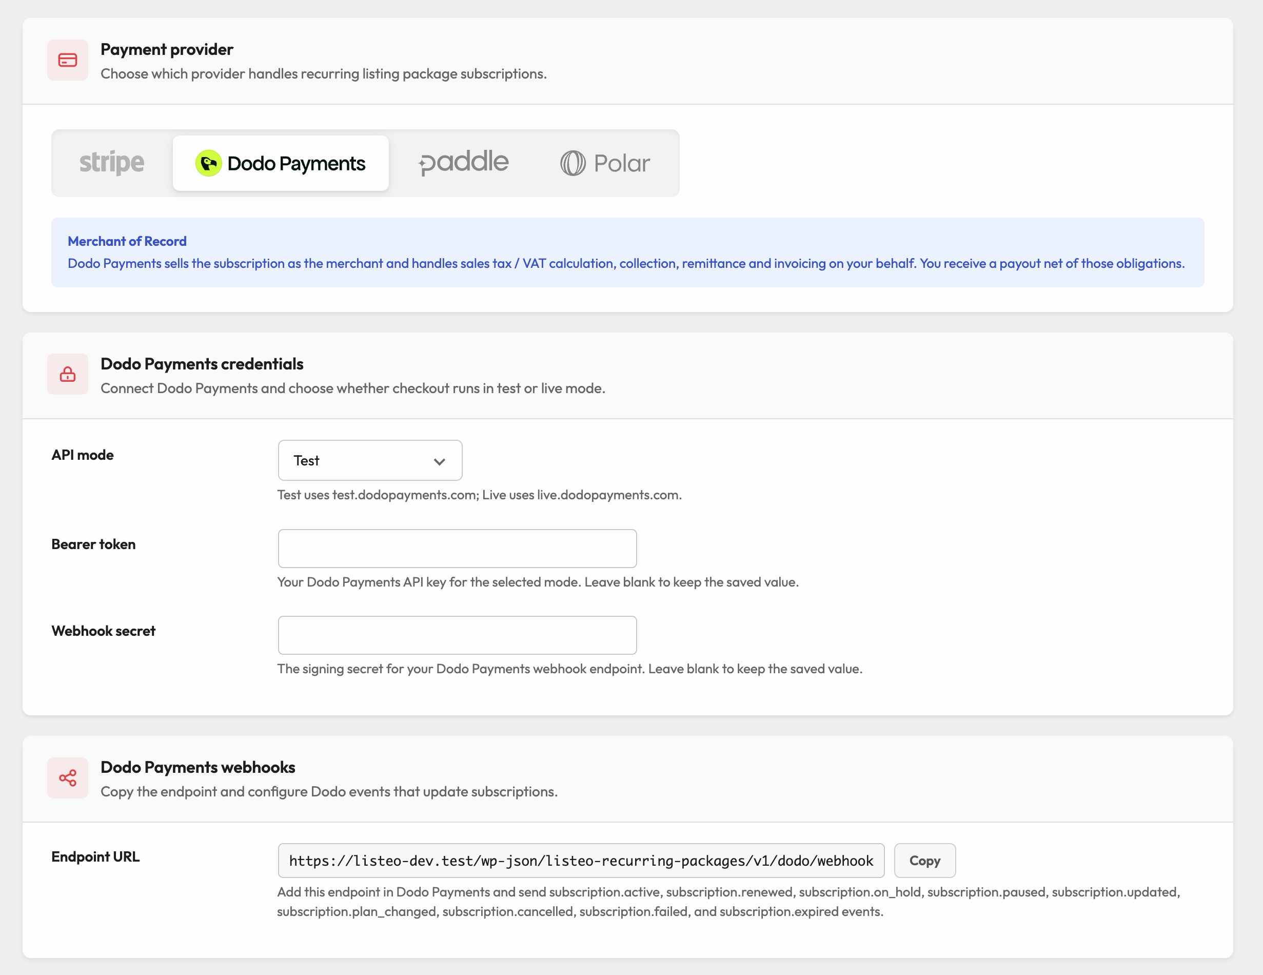
Task: Click the Bearer token label
Action: coord(94,544)
